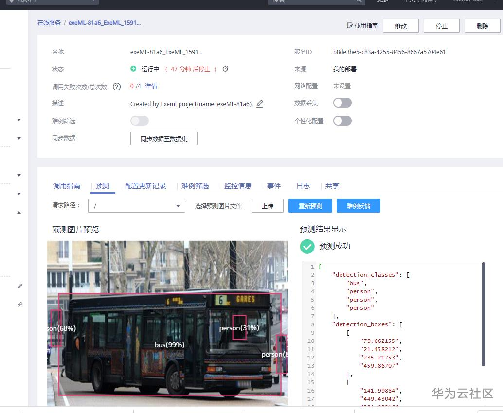Click the green prediction success checkmark
503x413 pixels.
(x=307, y=247)
